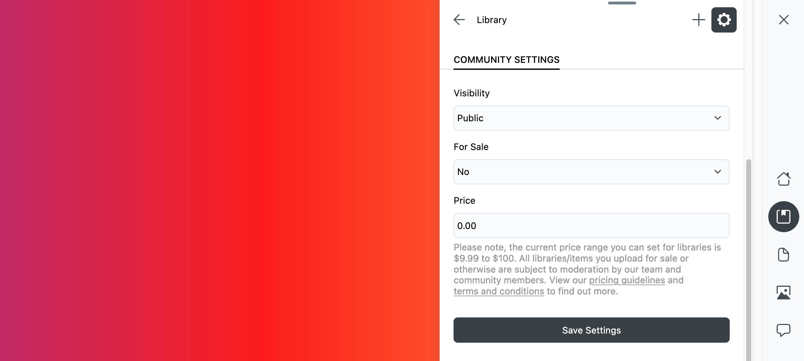Viewport: 804px width, 361px height.
Task: Click the Library heading text
Action: (x=491, y=20)
